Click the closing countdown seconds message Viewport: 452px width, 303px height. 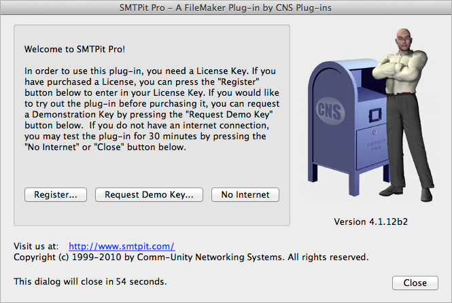(90, 281)
